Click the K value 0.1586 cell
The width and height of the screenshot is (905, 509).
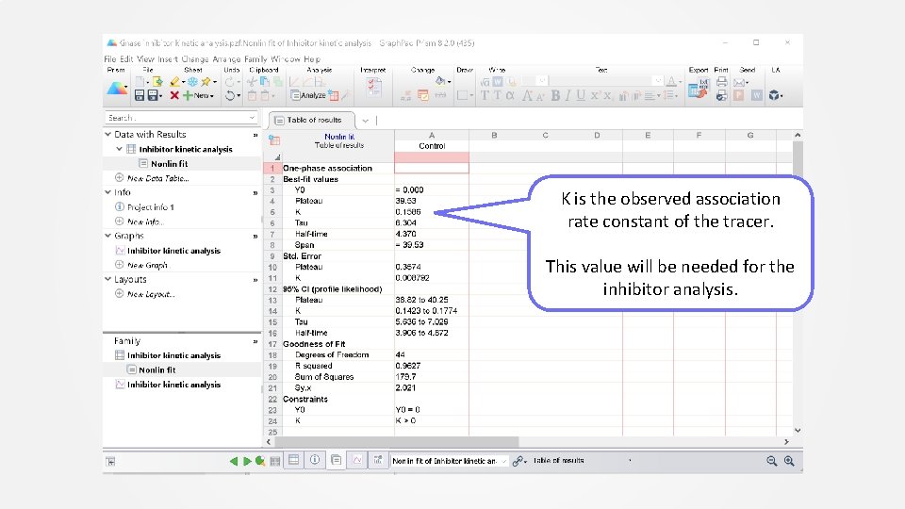pyautogui.click(x=432, y=212)
